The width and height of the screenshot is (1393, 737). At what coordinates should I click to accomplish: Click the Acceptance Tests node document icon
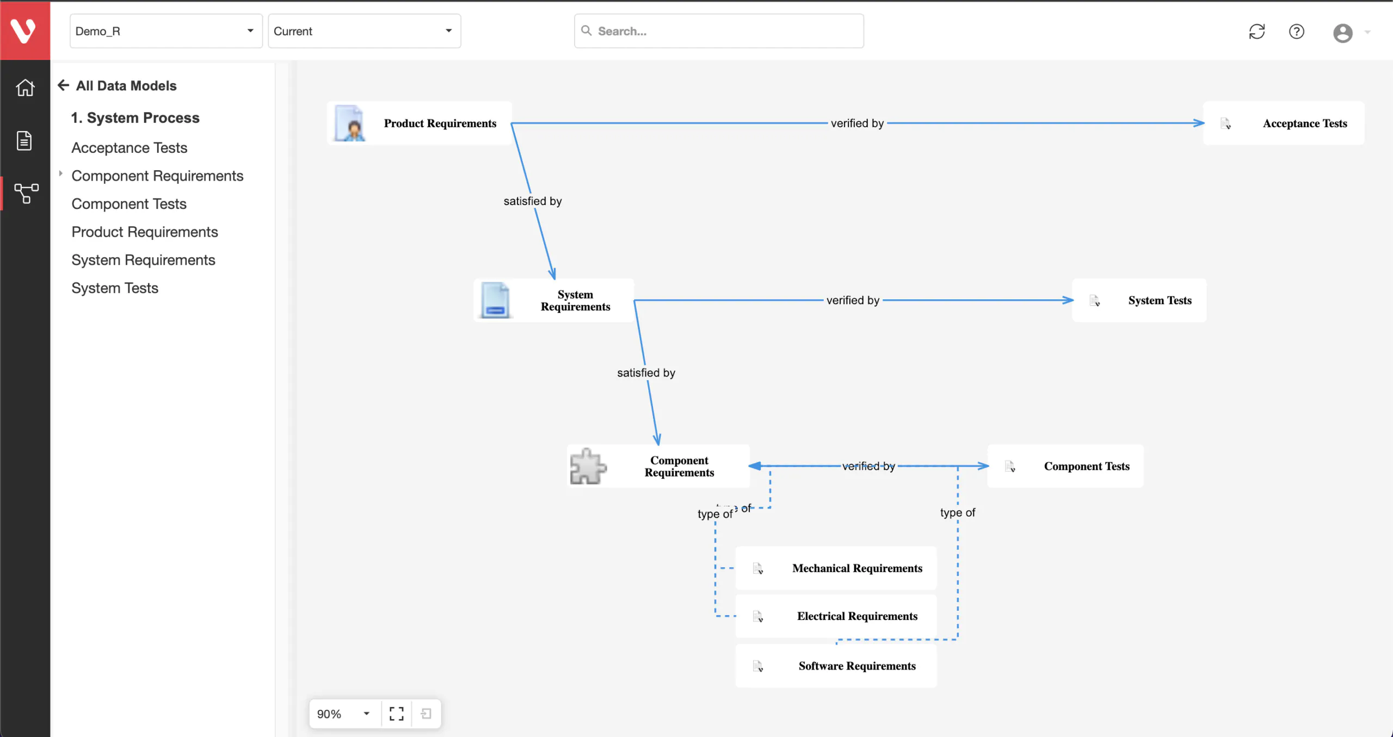(x=1225, y=123)
